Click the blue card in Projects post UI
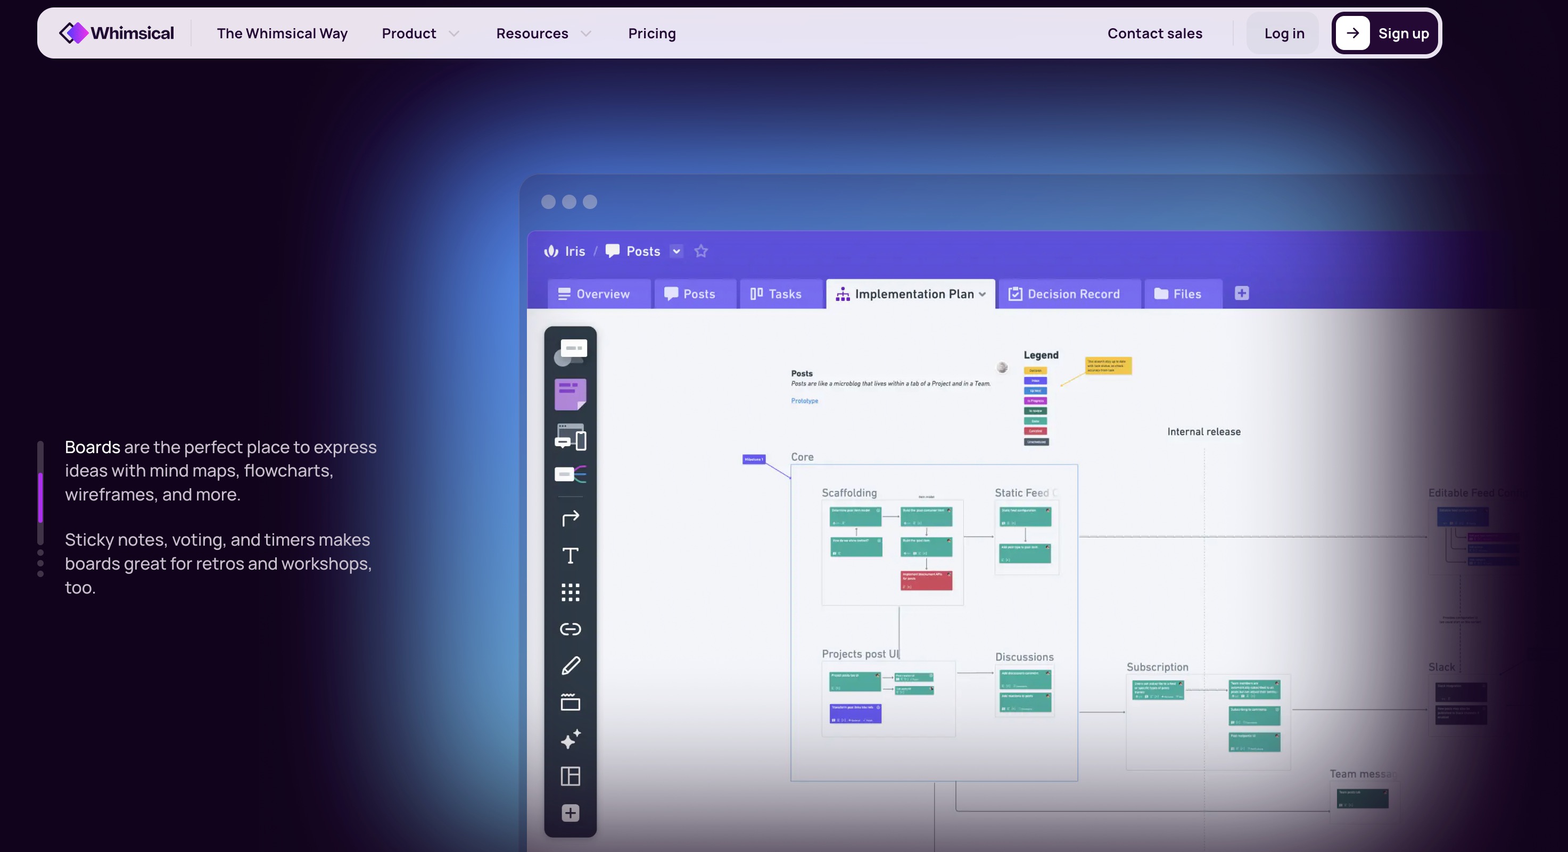1568x852 pixels. [855, 713]
